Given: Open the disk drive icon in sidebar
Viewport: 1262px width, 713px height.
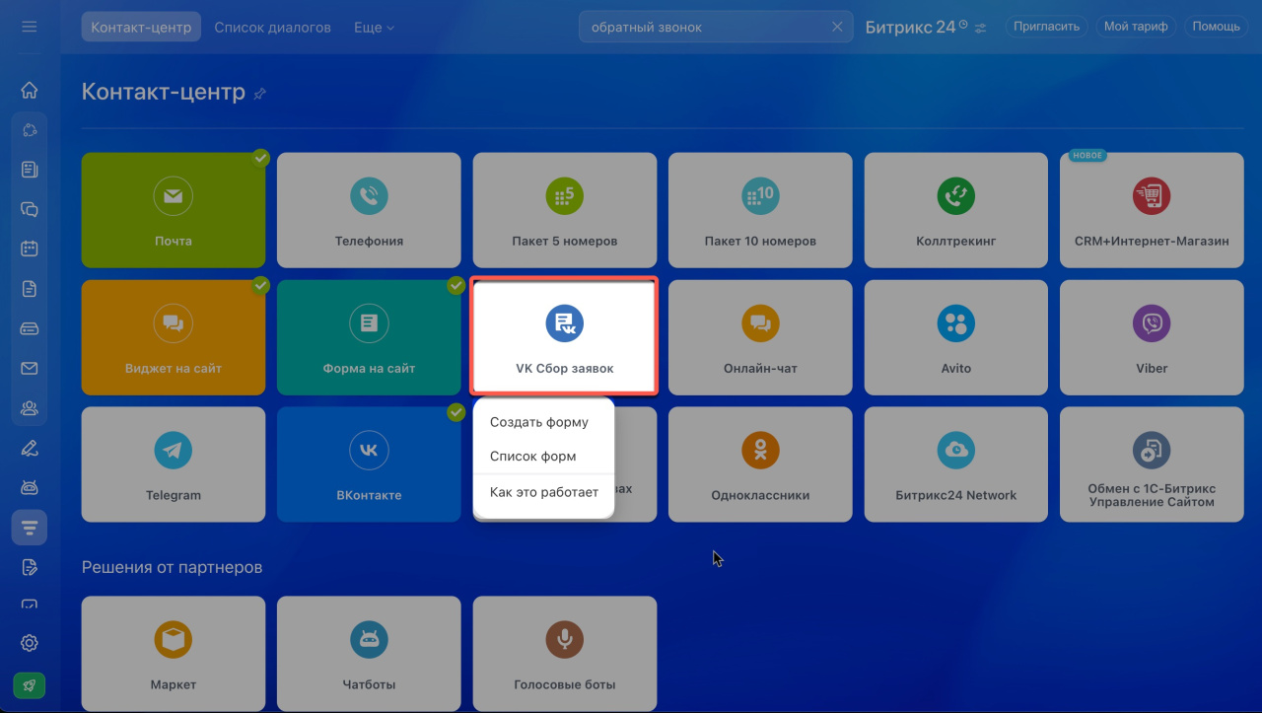Looking at the screenshot, I should coord(30,328).
